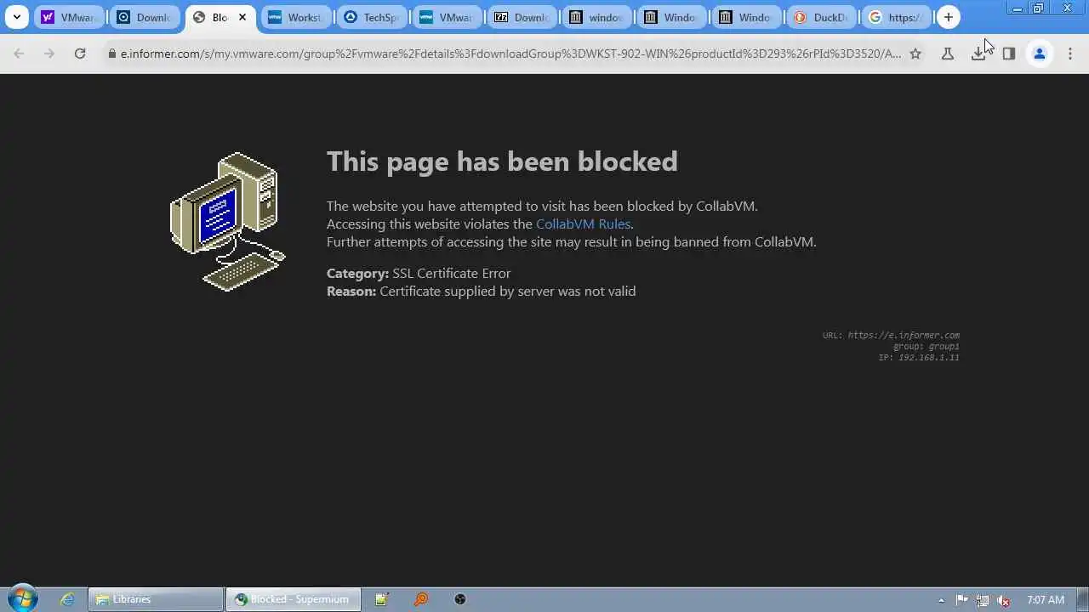This screenshot has width=1089, height=612.
Task: Switch to the Workst tab
Action: [295, 17]
